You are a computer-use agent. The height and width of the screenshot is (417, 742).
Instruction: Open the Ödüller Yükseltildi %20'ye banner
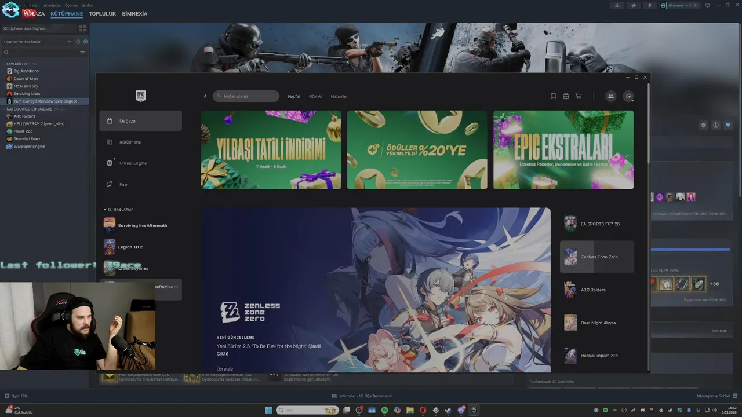click(x=417, y=150)
